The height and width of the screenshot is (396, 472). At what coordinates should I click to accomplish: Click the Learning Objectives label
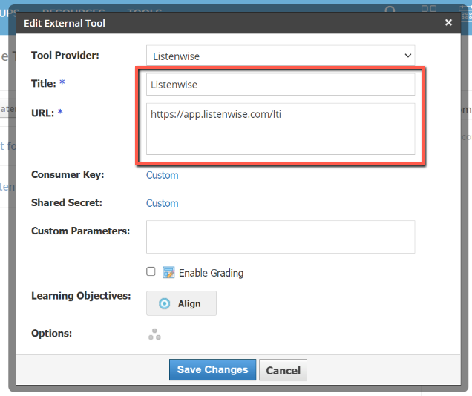(81, 296)
